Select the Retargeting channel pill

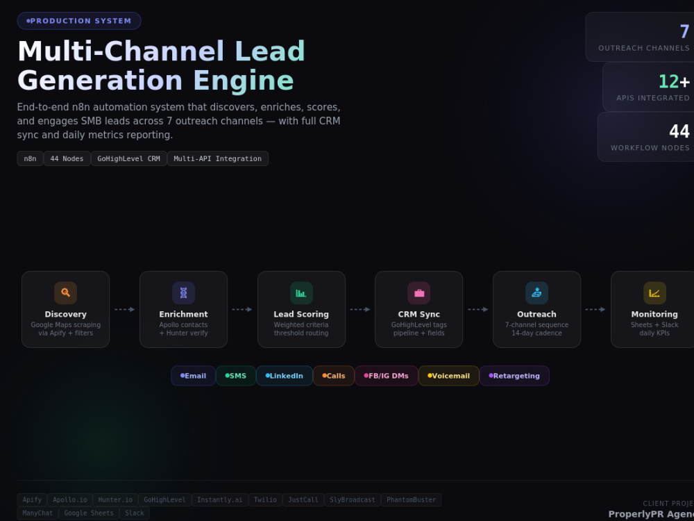(x=514, y=376)
